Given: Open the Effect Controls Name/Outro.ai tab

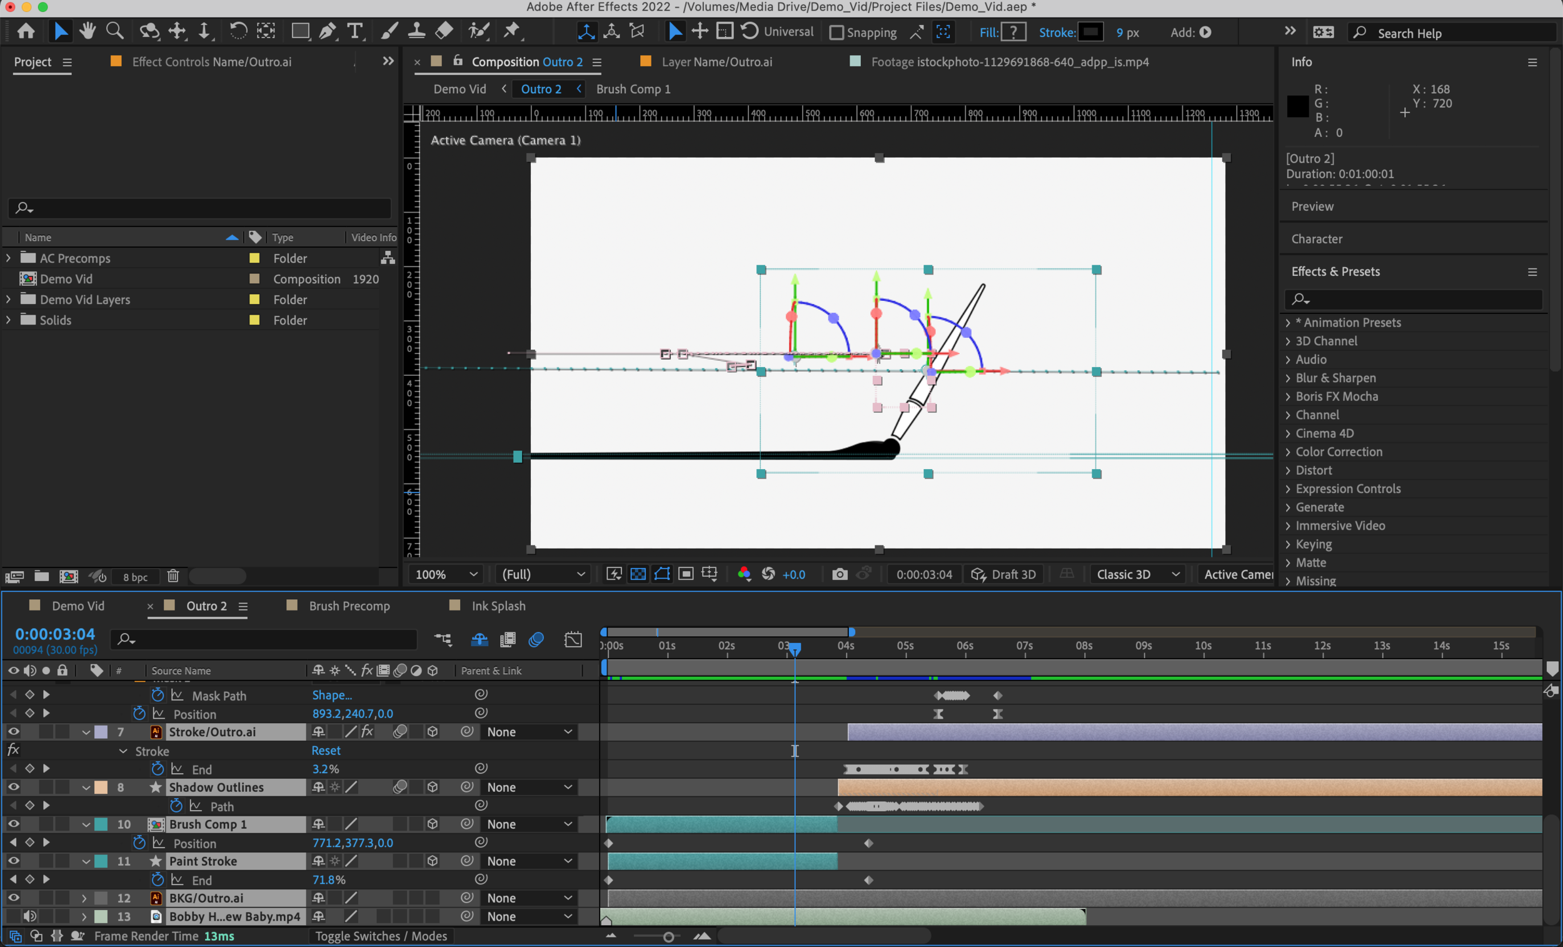Looking at the screenshot, I should click(211, 61).
